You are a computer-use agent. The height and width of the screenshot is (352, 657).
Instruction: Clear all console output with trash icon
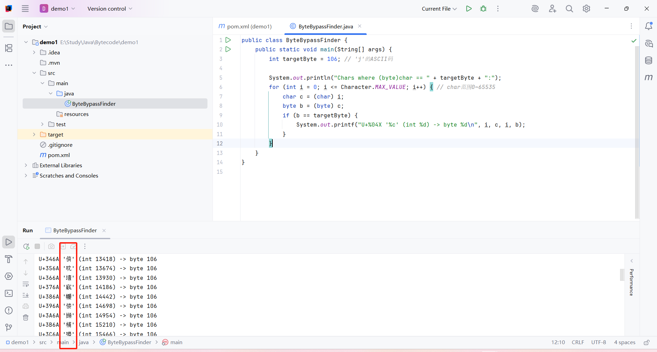tap(26, 317)
